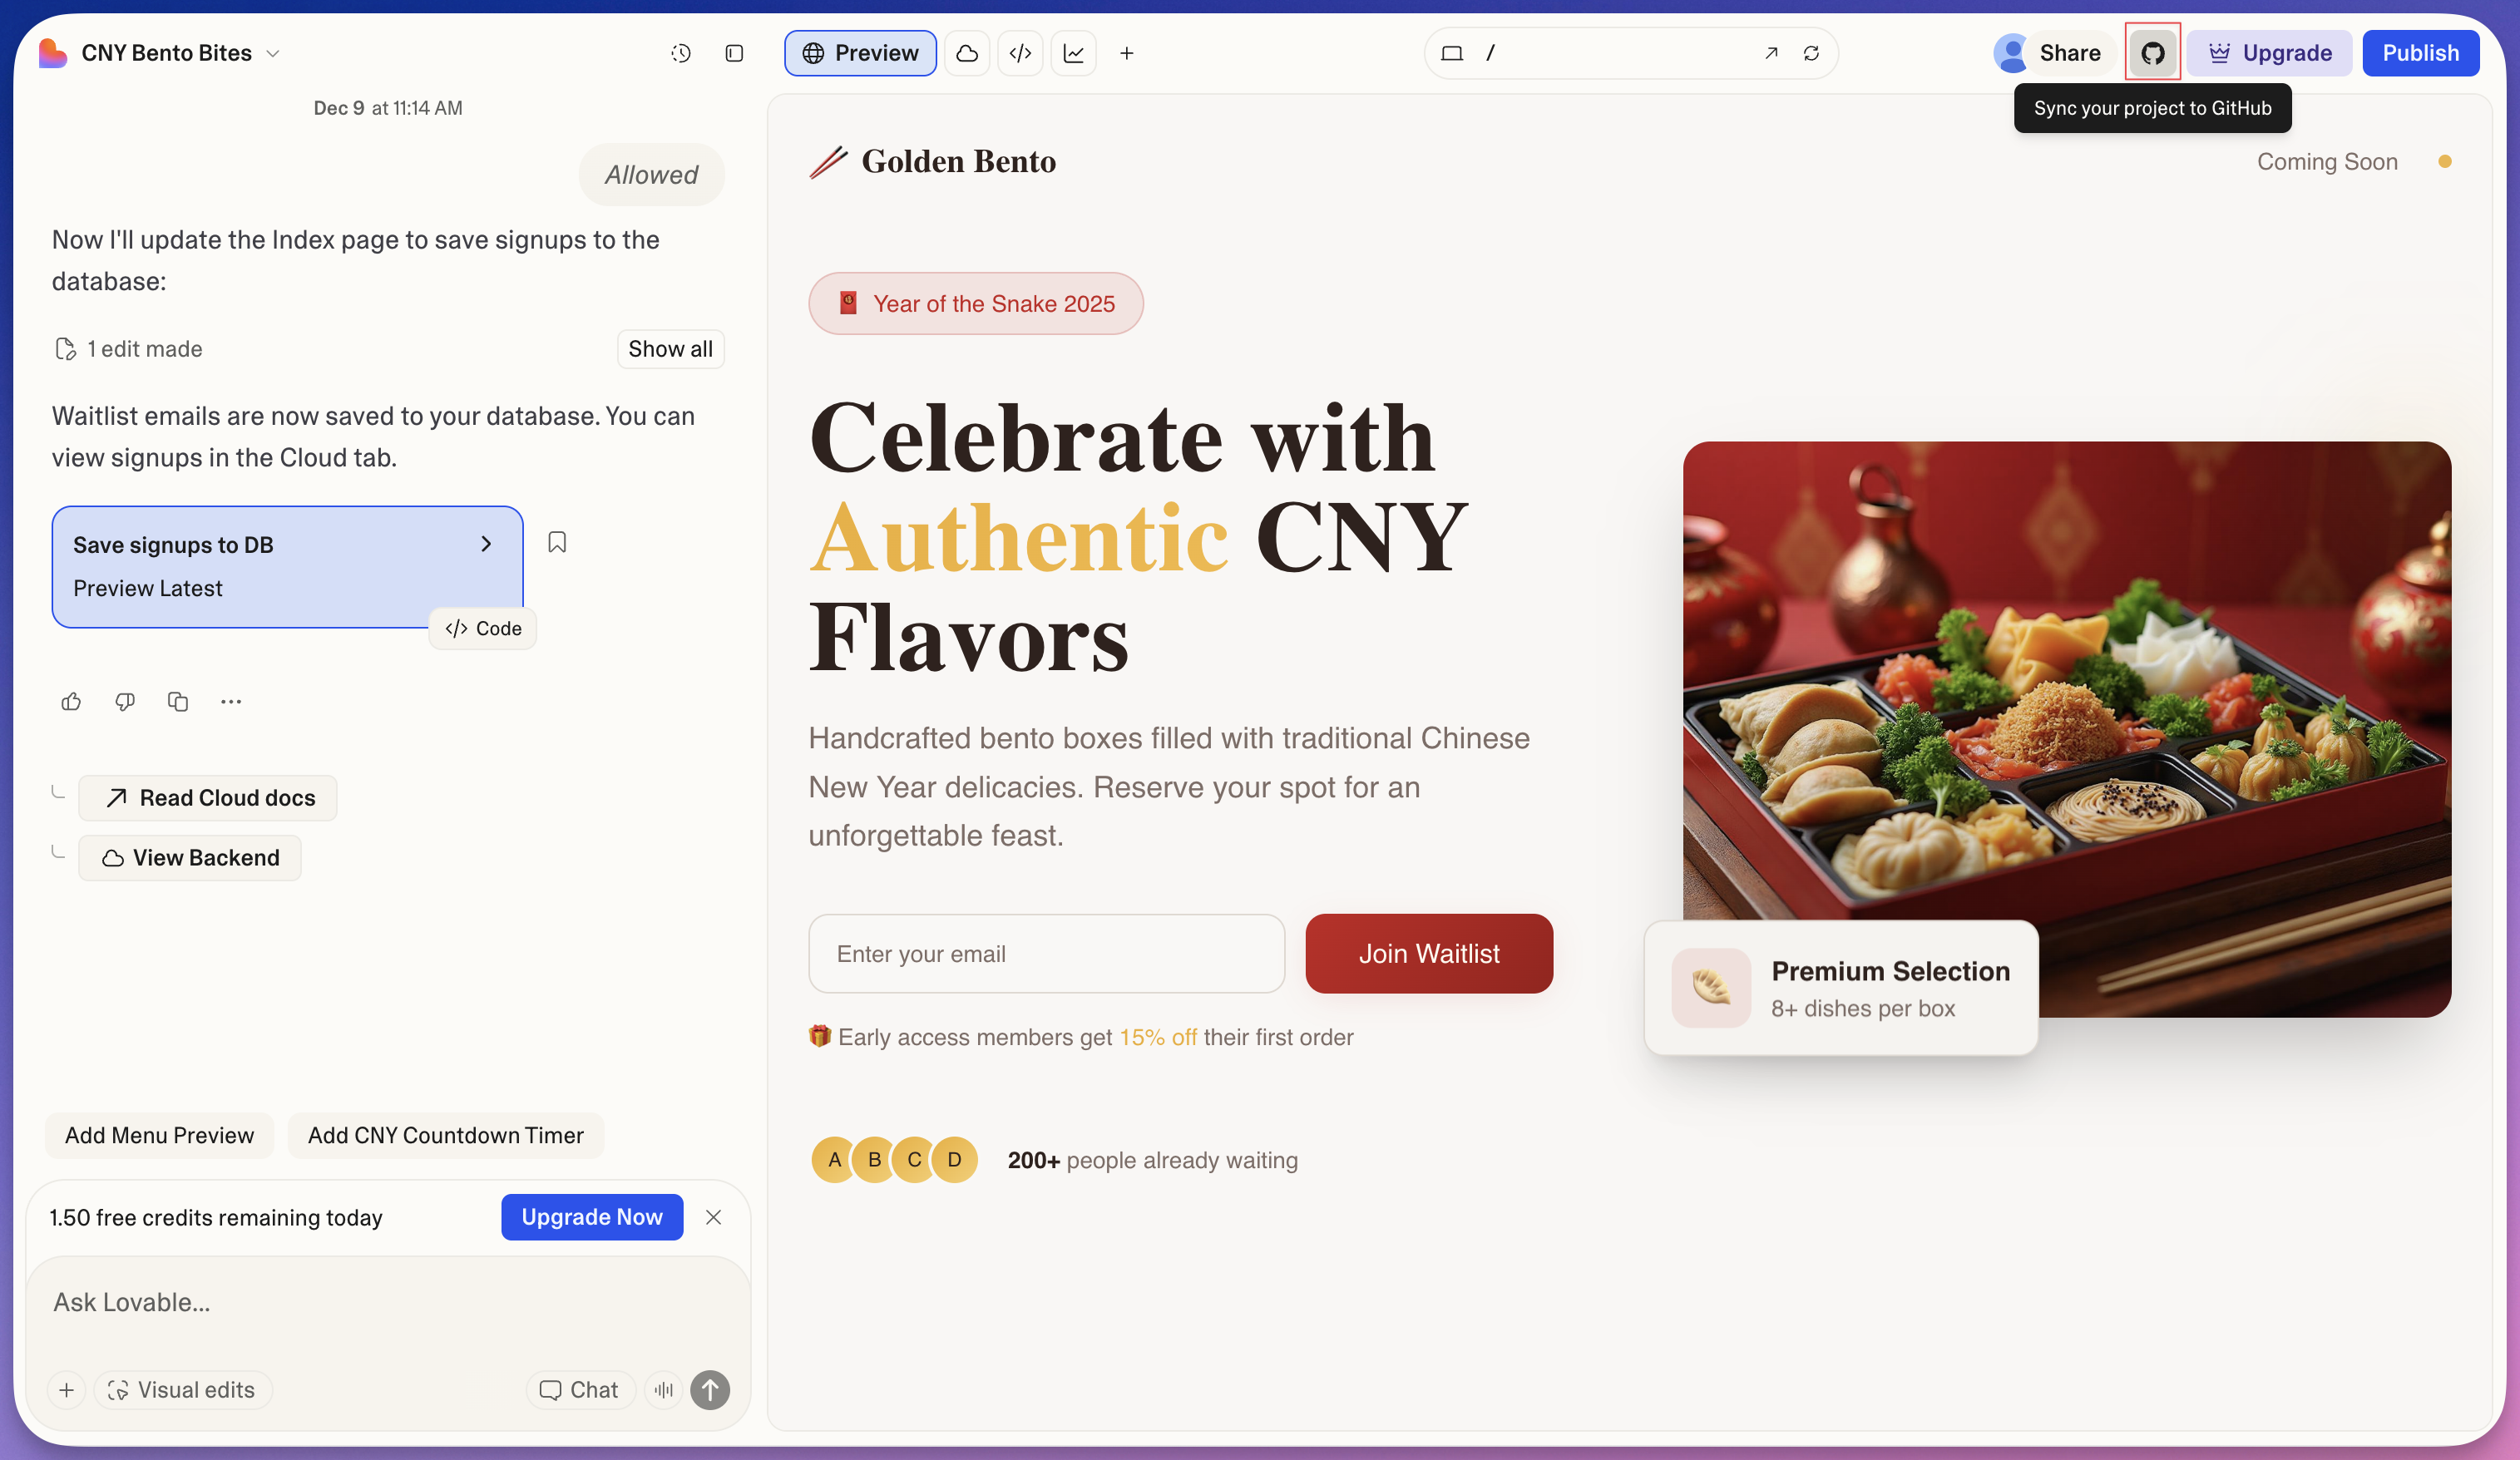Click the orange Coming Soon status dot
The image size is (2520, 1460).
click(x=2444, y=162)
